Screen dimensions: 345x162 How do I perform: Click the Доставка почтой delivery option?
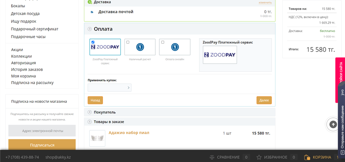point(116,12)
